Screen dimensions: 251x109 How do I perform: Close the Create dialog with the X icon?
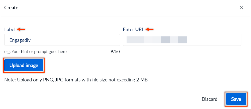[x=241, y=7]
